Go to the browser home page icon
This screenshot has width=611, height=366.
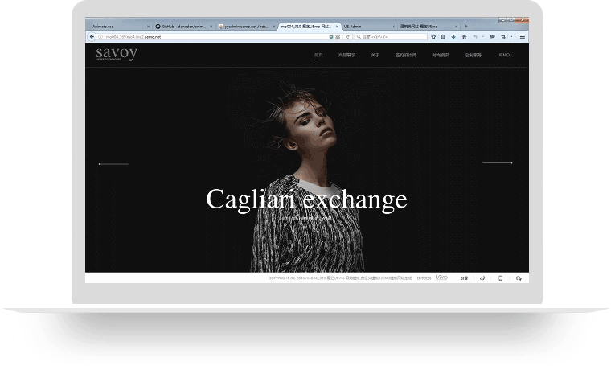click(464, 37)
